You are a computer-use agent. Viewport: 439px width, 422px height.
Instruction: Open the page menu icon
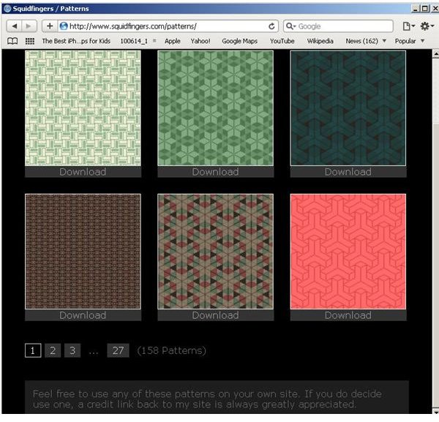click(x=408, y=26)
